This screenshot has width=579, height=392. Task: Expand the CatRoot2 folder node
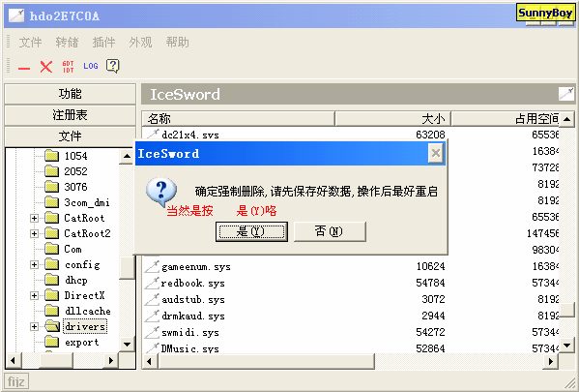34,233
